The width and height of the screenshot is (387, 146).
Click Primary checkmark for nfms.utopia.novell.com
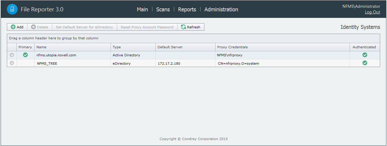[x=25, y=55]
